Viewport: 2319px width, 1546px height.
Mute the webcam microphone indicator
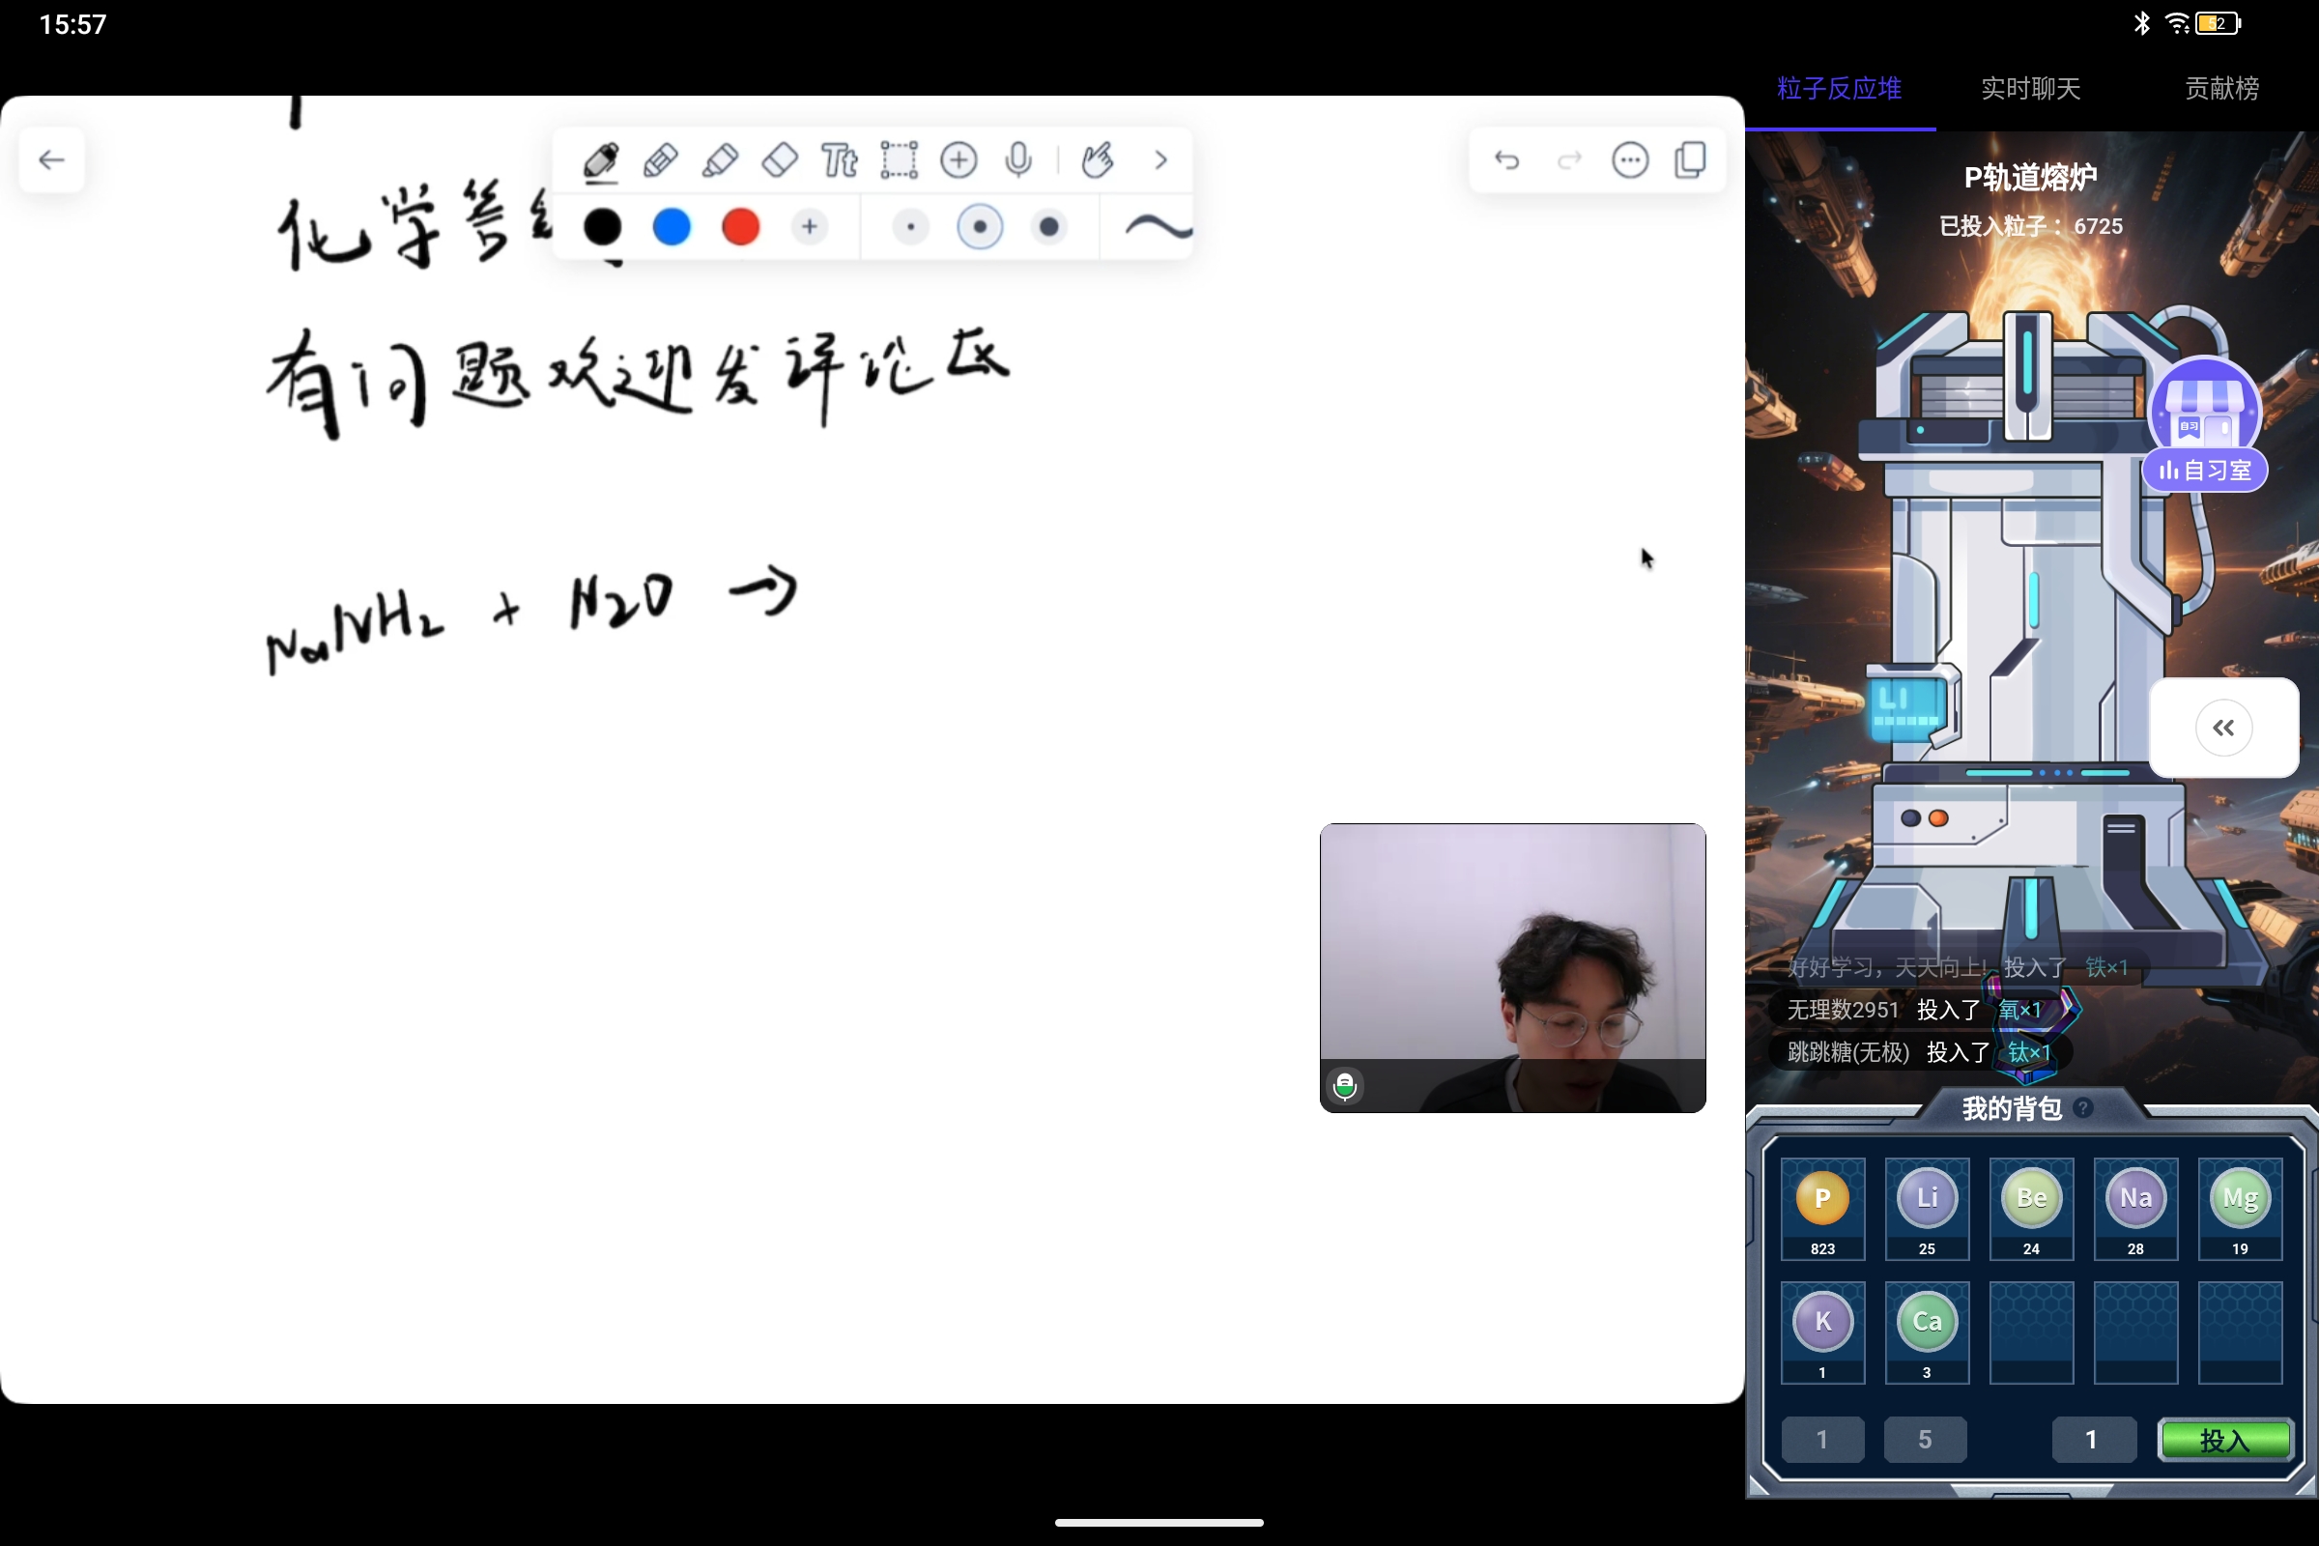tap(1345, 1085)
